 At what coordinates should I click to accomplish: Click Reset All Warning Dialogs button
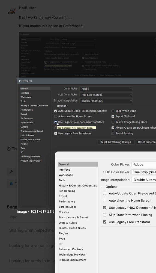pyautogui.click(x=115, y=142)
